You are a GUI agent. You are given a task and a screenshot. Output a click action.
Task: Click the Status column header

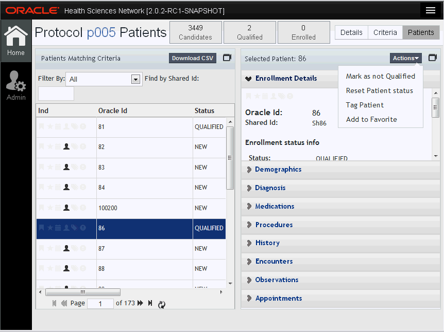click(204, 111)
